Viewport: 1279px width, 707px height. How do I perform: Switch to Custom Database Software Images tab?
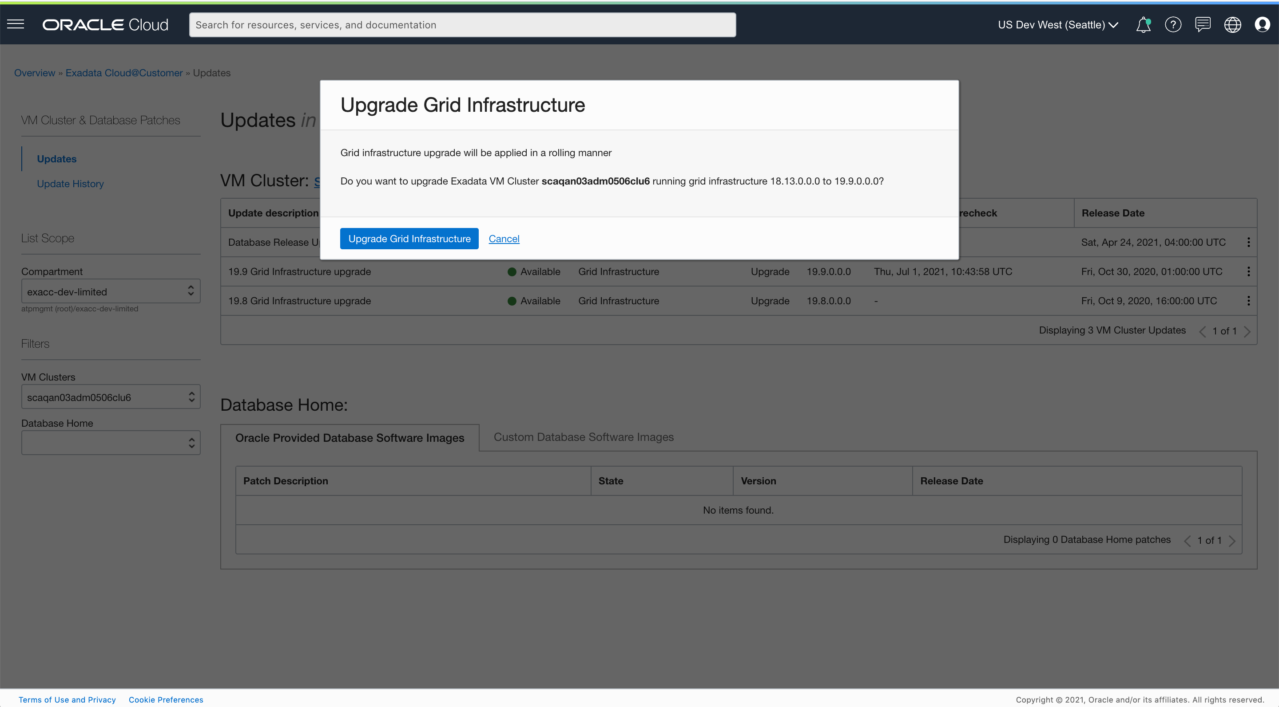tap(584, 437)
